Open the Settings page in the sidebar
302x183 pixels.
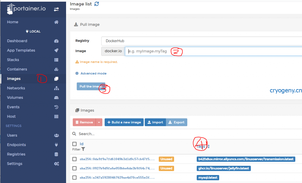(15, 164)
